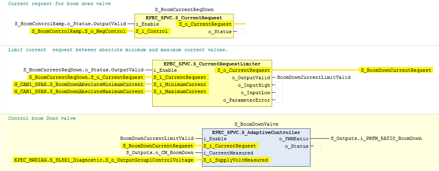This screenshot has width=439, height=171.
Task: Click the o_ParameterError pin label
Action: (x=247, y=100)
